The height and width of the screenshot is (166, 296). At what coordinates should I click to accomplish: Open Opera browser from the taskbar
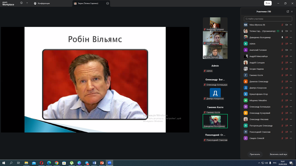[x=41, y=163]
